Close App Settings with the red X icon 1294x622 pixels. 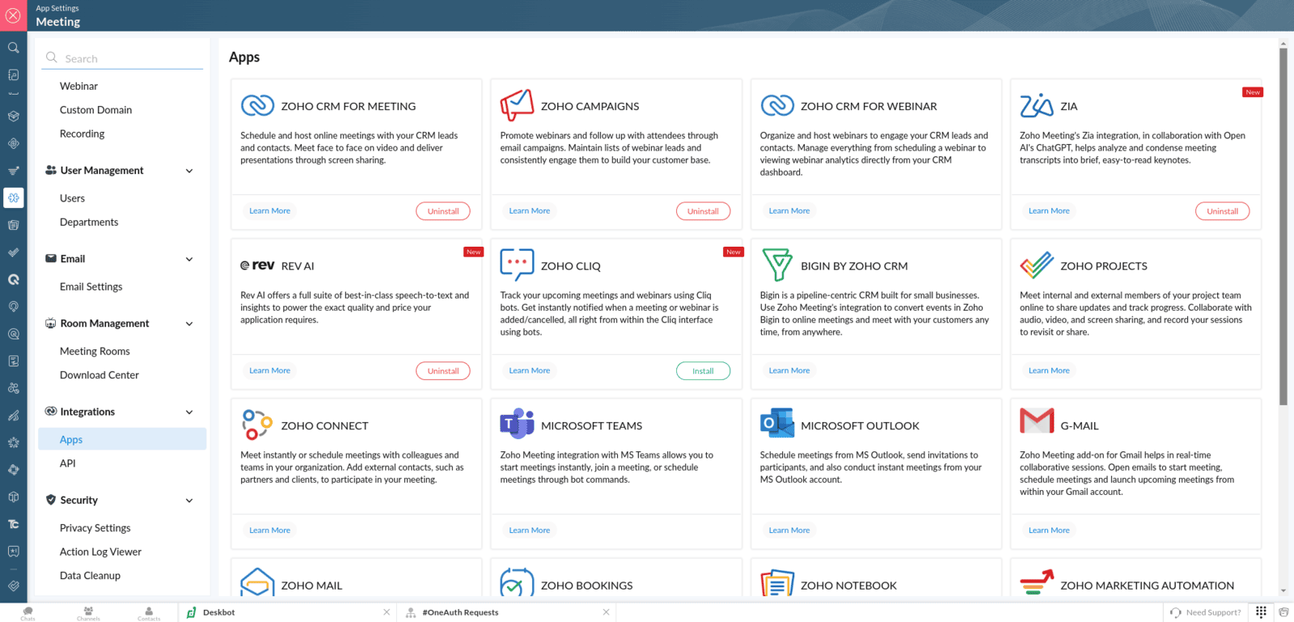(x=13, y=15)
